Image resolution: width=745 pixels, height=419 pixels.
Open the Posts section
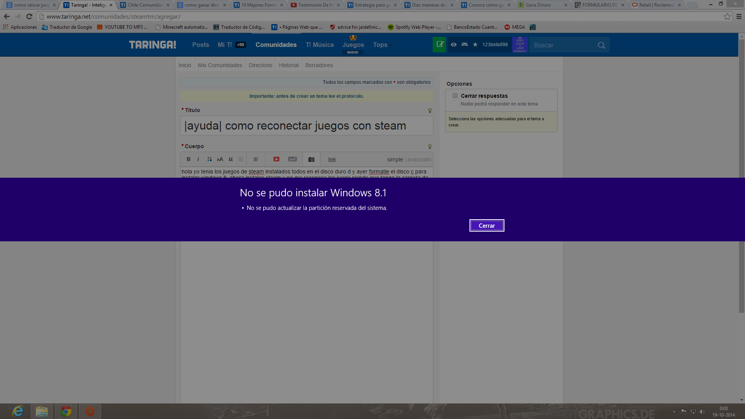pyautogui.click(x=201, y=45)
